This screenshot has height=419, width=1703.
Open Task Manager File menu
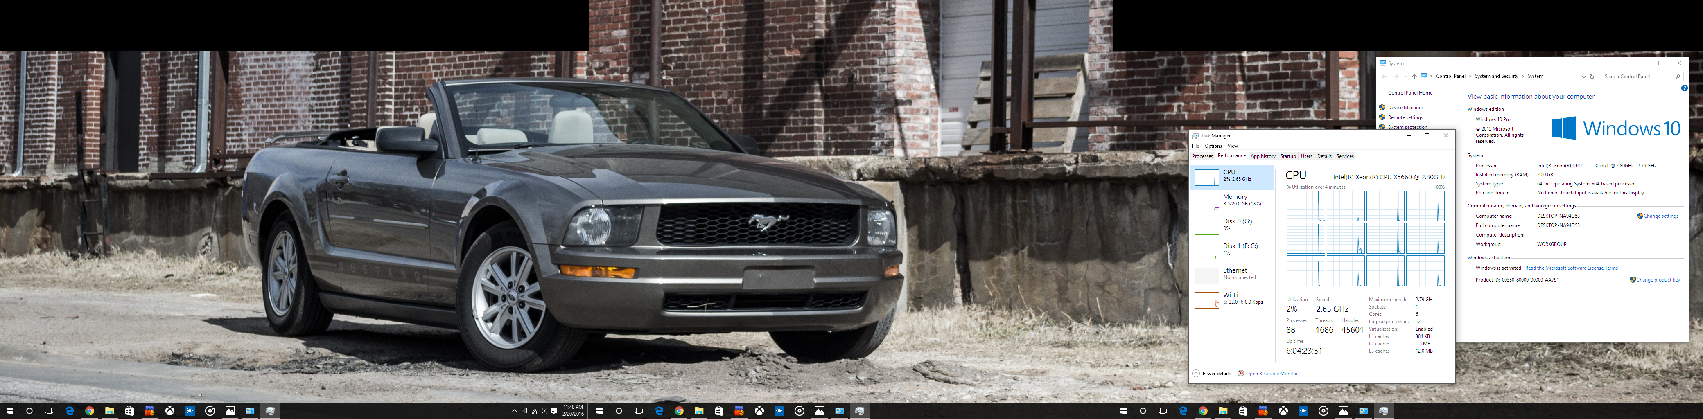(1195, 146)
